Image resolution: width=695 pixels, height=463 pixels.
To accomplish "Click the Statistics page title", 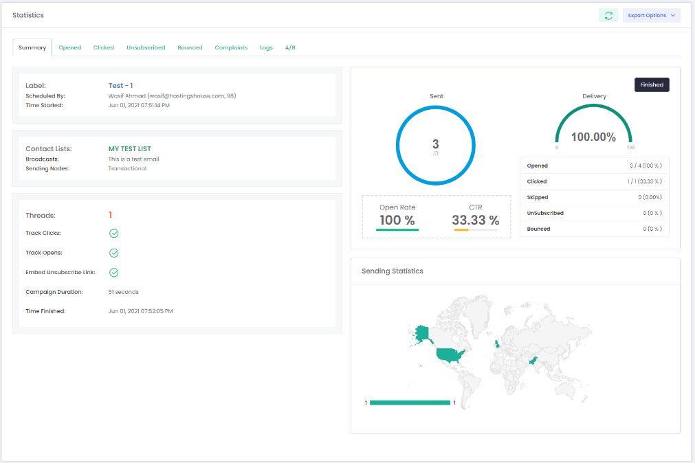I will click(x=28, y=15).
